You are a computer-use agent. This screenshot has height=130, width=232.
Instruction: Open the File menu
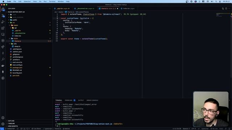[x=14, y=1]
